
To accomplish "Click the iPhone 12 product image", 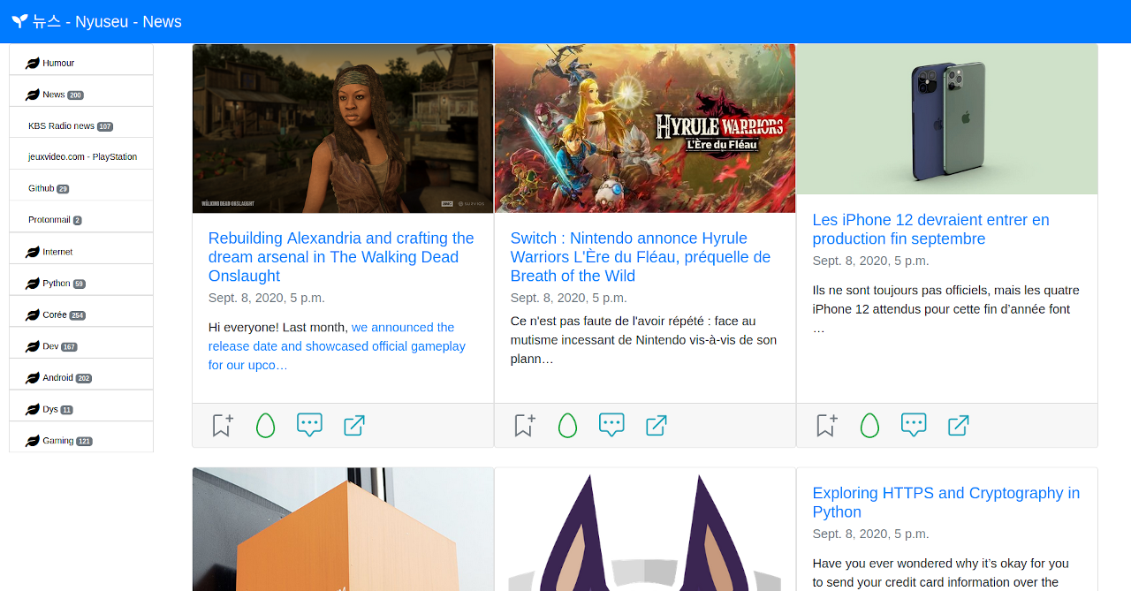I will (947, 119).
